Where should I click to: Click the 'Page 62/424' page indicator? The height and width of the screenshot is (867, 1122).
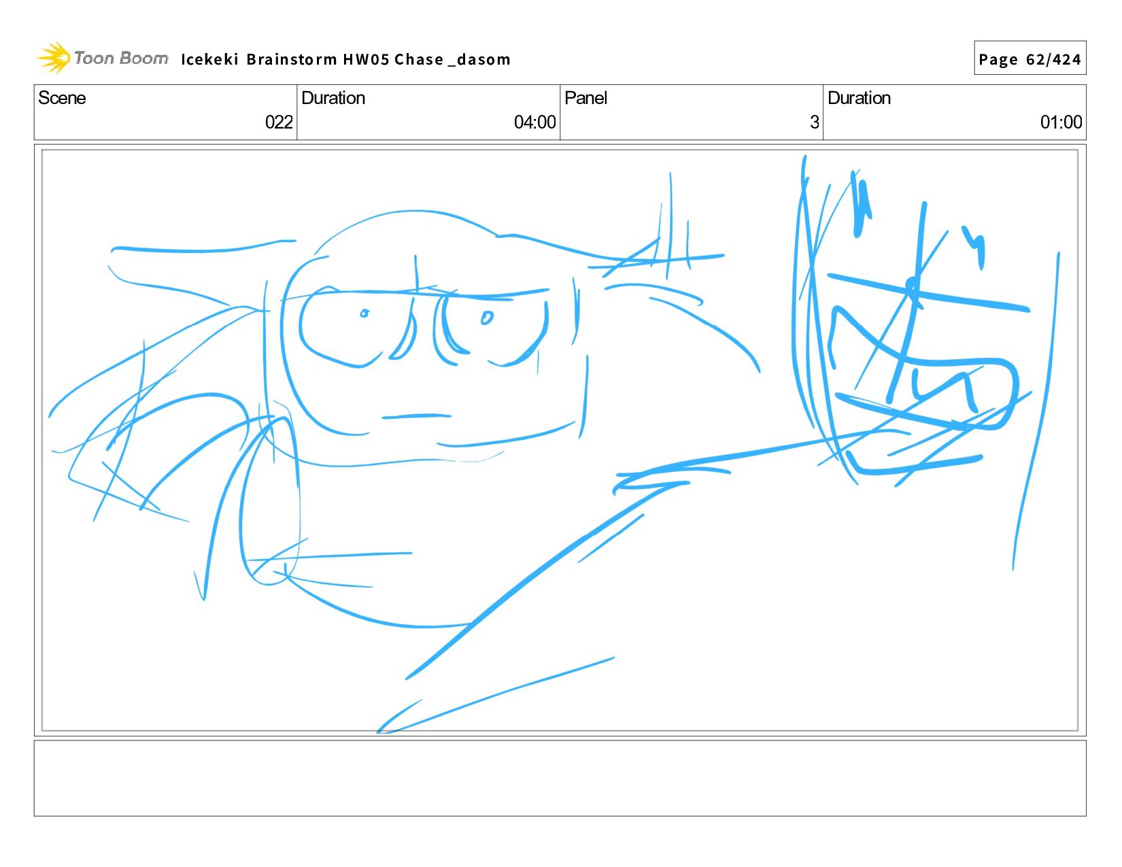1030,59
